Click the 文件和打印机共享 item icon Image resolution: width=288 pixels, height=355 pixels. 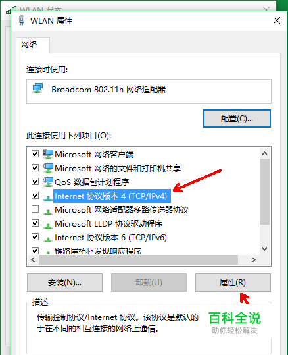point(48,168)
